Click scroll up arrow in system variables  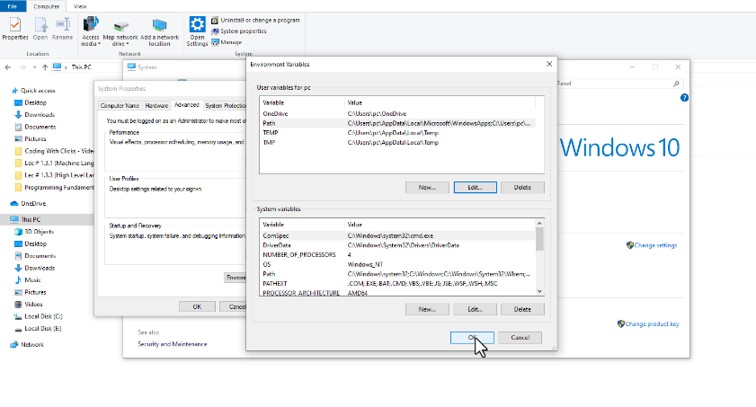click(539, 224)
